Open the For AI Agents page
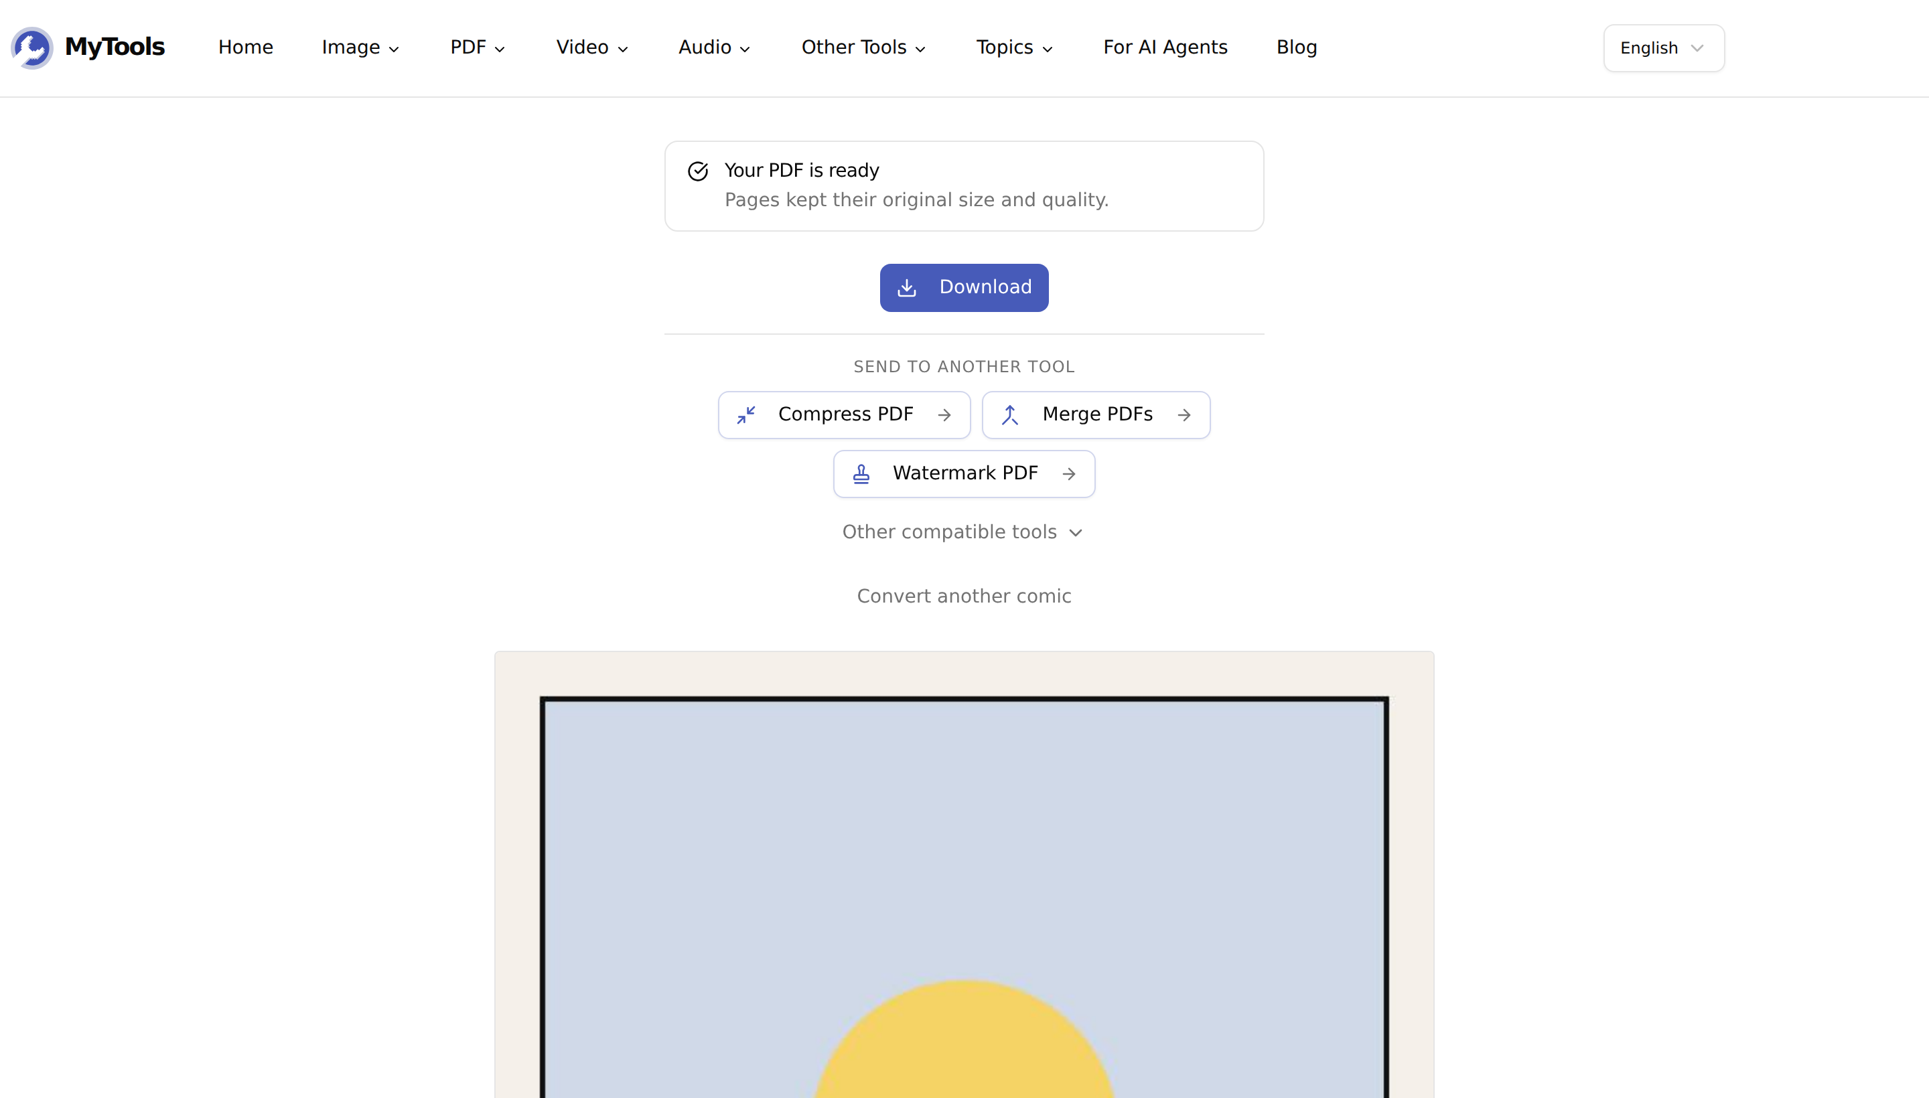1929x1098 pixels. [1165, 48]
